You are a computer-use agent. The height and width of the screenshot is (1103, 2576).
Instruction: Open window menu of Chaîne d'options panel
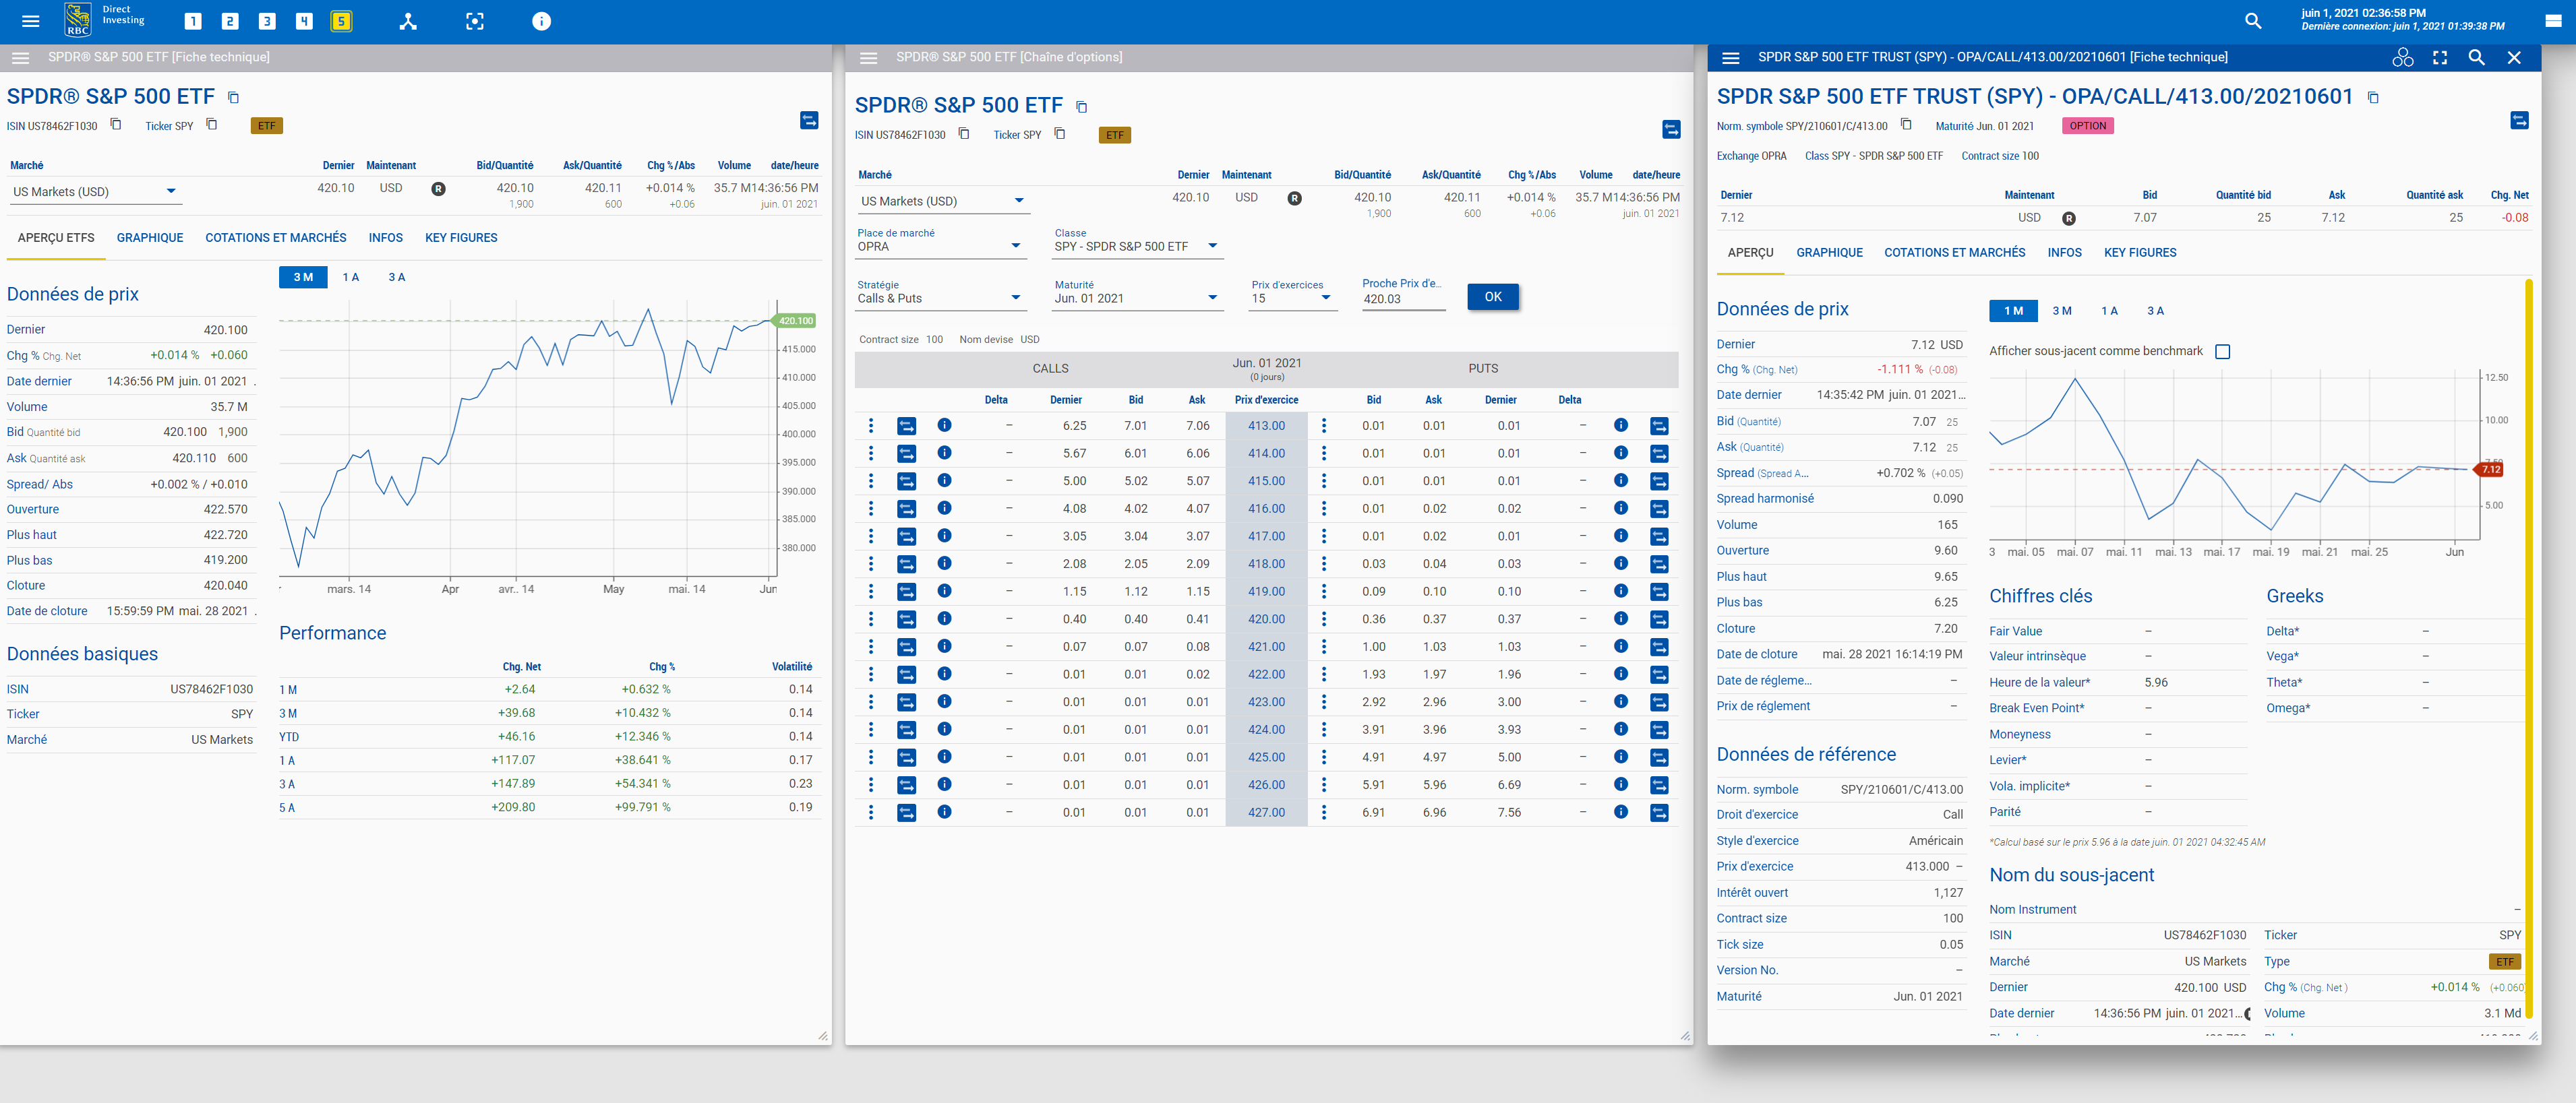click(x=868, y=58)
